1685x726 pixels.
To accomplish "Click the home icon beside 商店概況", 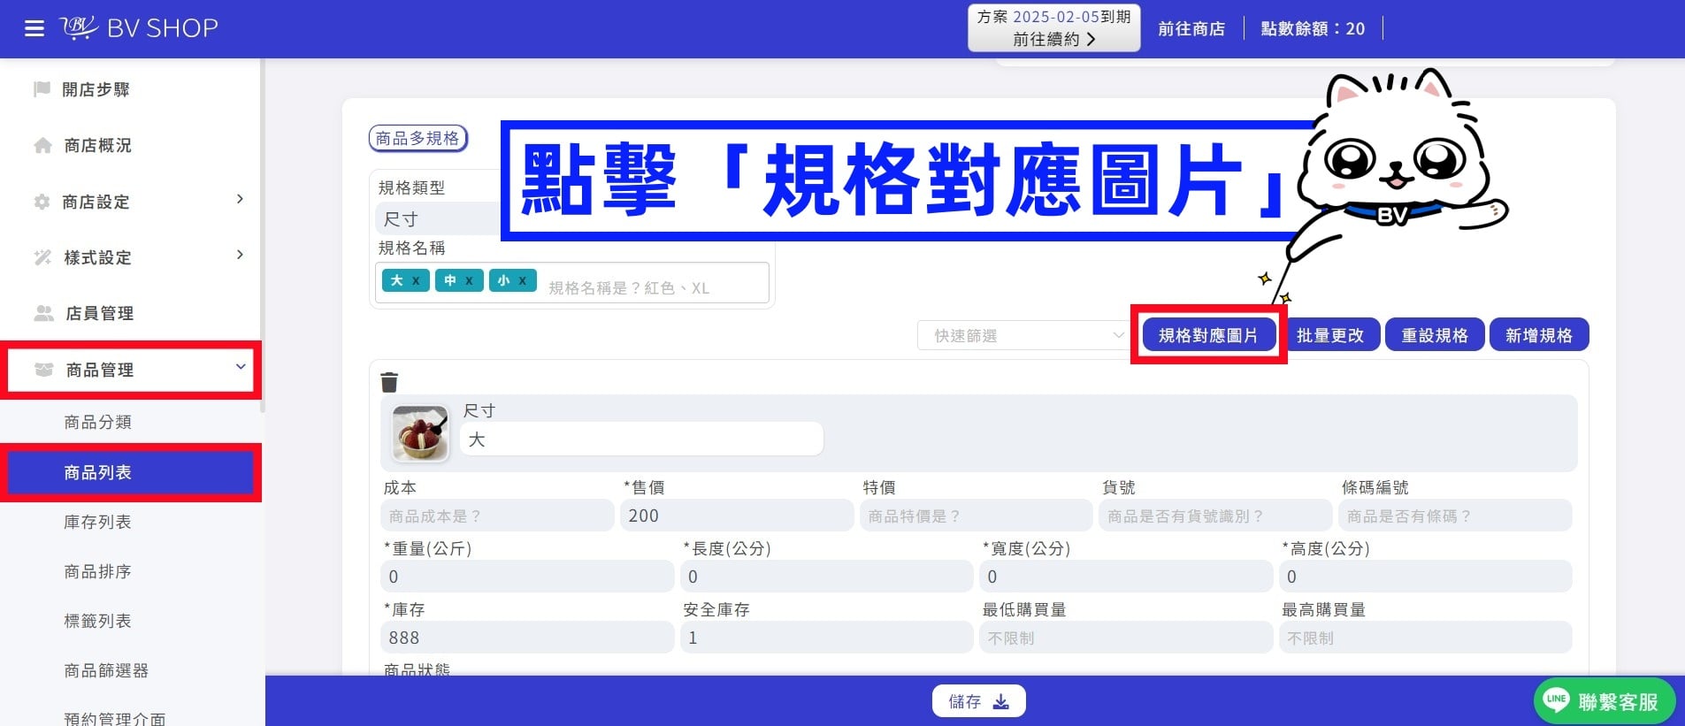I will click(42, 145).
